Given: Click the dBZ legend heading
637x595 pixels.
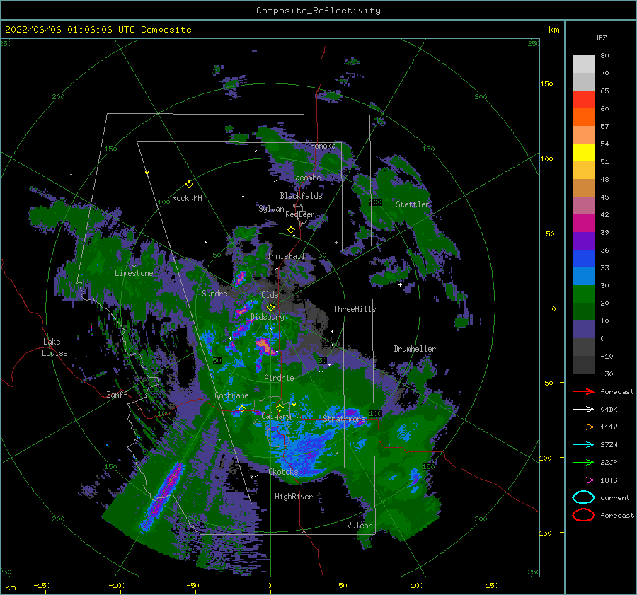Looking at the screenshot, I should (x=600, y=37).
